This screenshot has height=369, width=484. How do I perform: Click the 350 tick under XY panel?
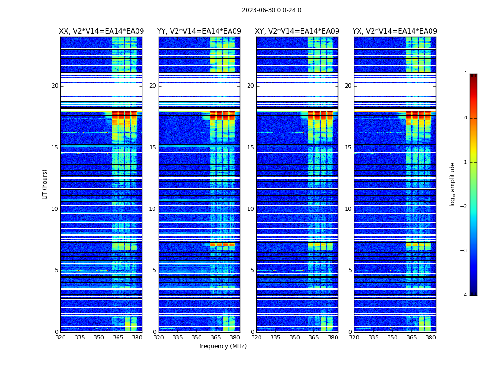[x=295, y=338]
